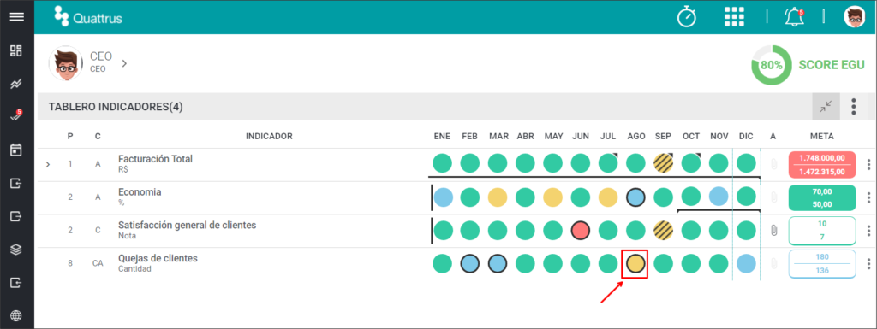Open row menu for Facturación Total

[868, 164]
